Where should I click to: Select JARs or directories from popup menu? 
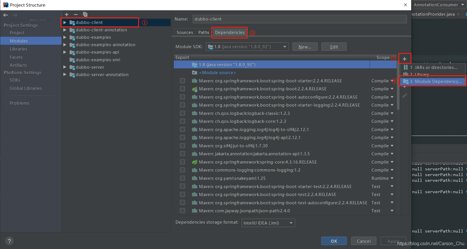(433, 68)
